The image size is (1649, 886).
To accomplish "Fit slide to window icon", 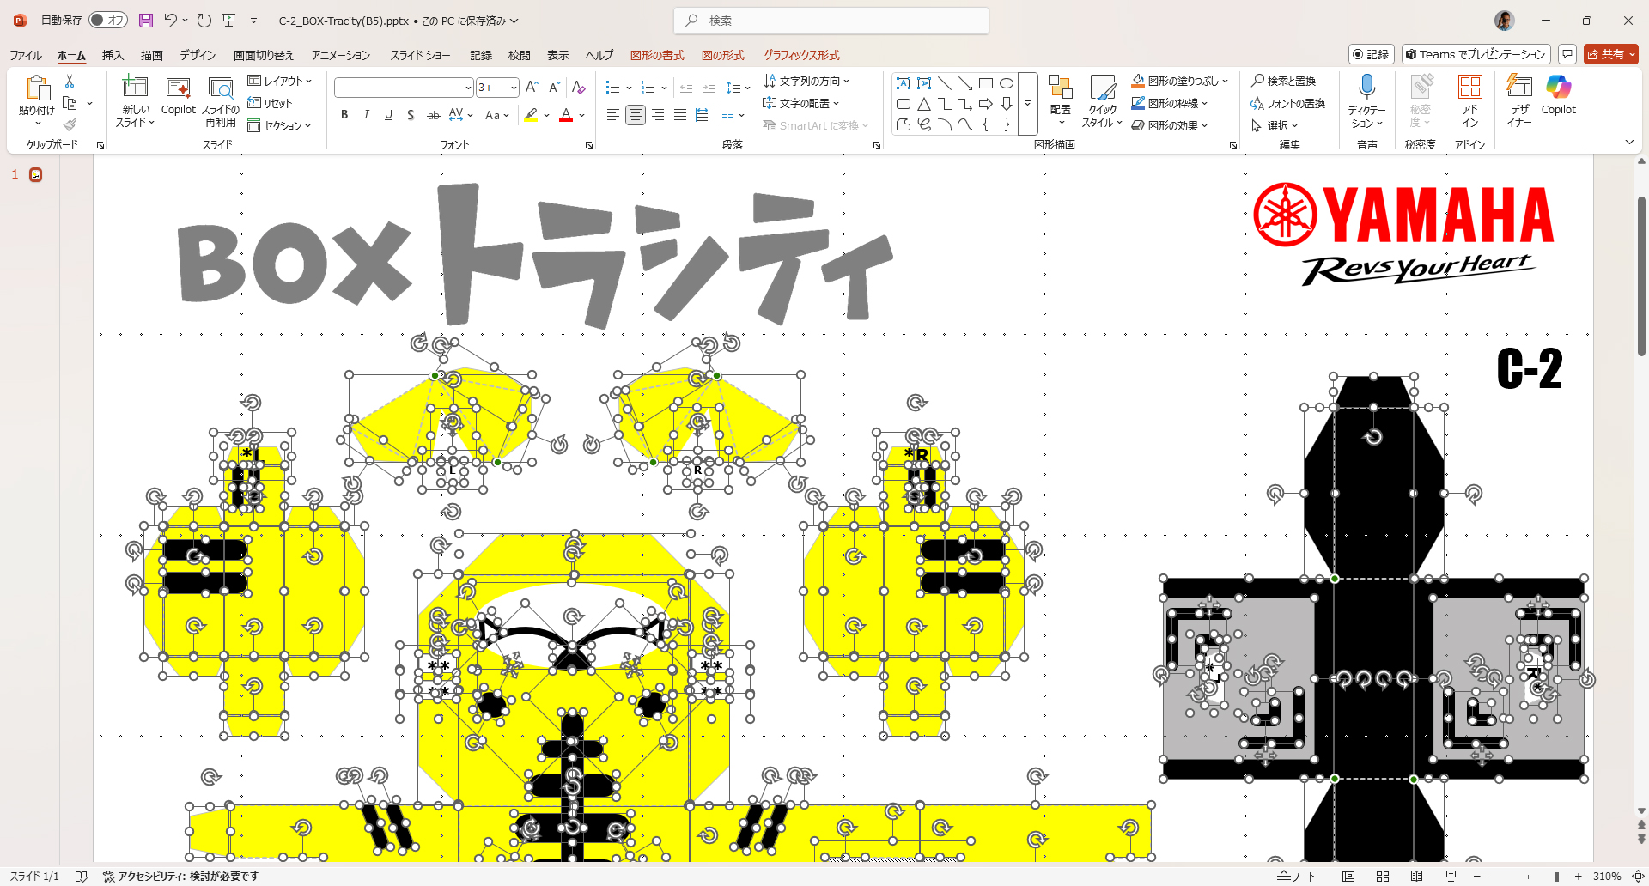I will [x=1638, y=877].
